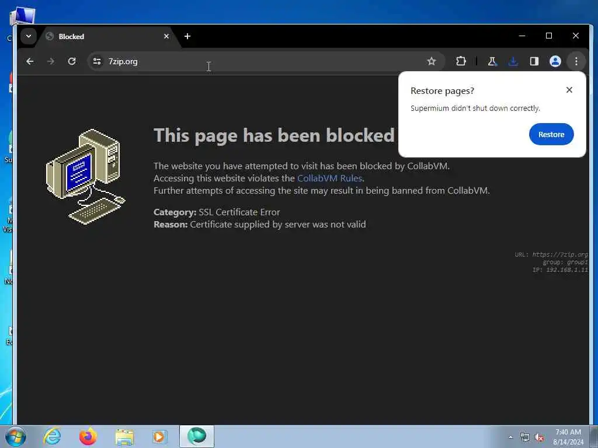Dismiss the Restore pages popup
Viewport: 598px width, 448px height.
569,90
